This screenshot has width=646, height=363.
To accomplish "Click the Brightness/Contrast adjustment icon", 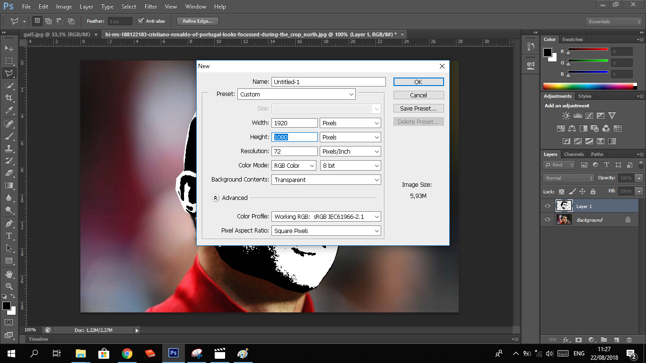I will (566, 115).
